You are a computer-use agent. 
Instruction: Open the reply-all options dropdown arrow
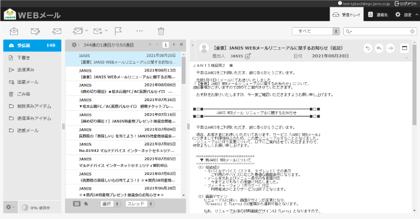87,31
